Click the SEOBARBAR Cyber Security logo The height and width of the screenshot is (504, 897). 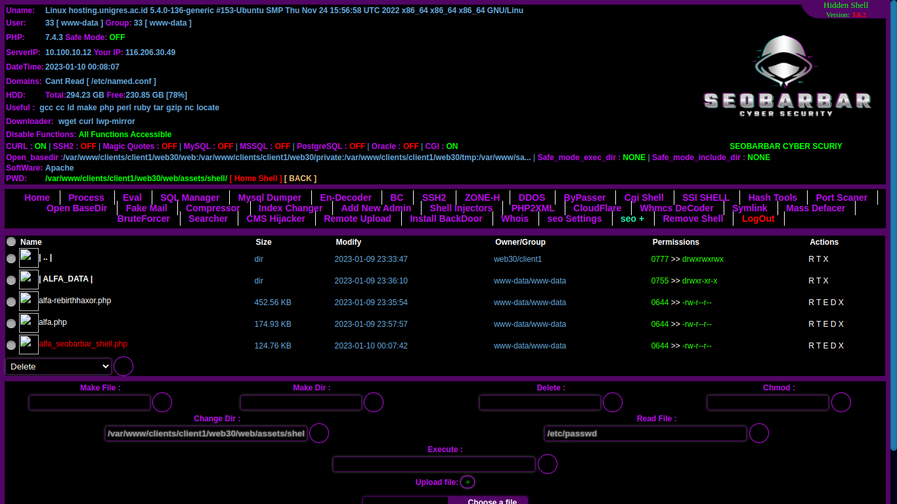coord(787,76)
